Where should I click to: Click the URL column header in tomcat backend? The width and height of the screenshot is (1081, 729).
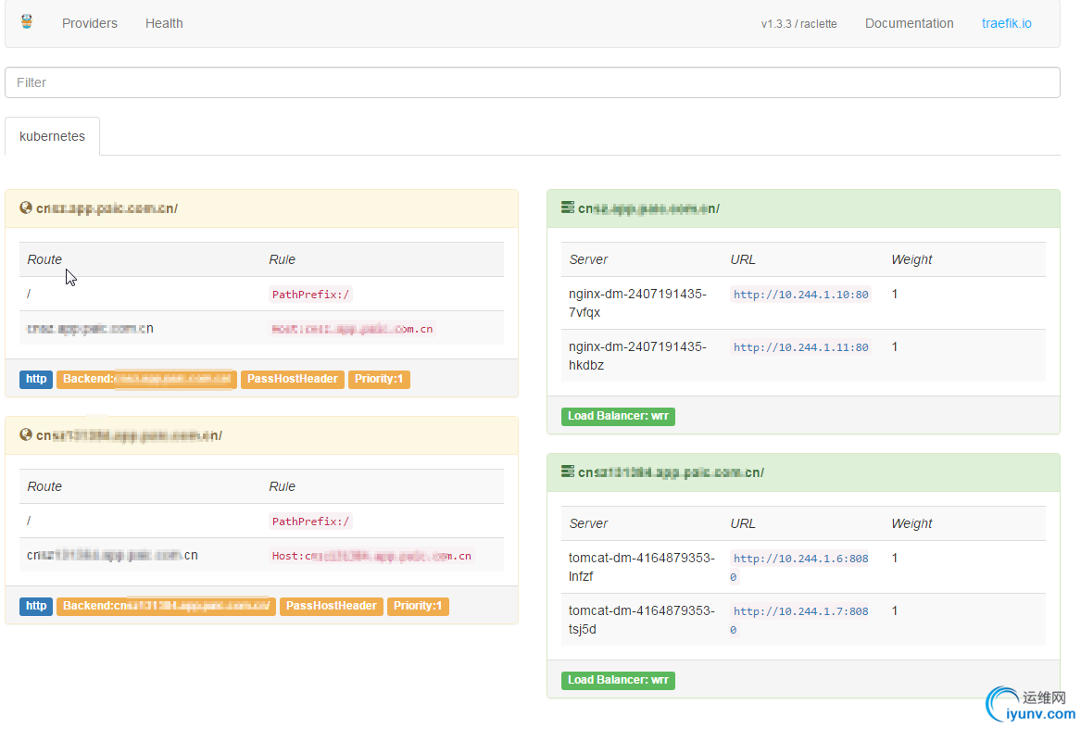tap(743, 524)
